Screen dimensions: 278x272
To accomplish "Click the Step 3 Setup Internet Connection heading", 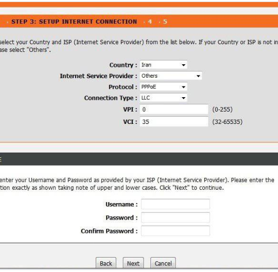I will [x=74, y=22].
